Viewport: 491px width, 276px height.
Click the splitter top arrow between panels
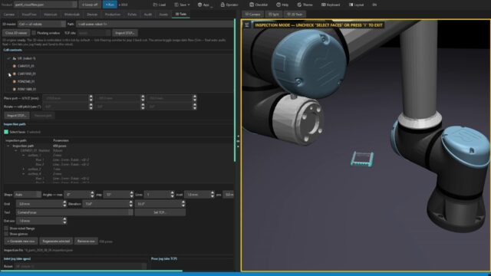pos(238,136)
